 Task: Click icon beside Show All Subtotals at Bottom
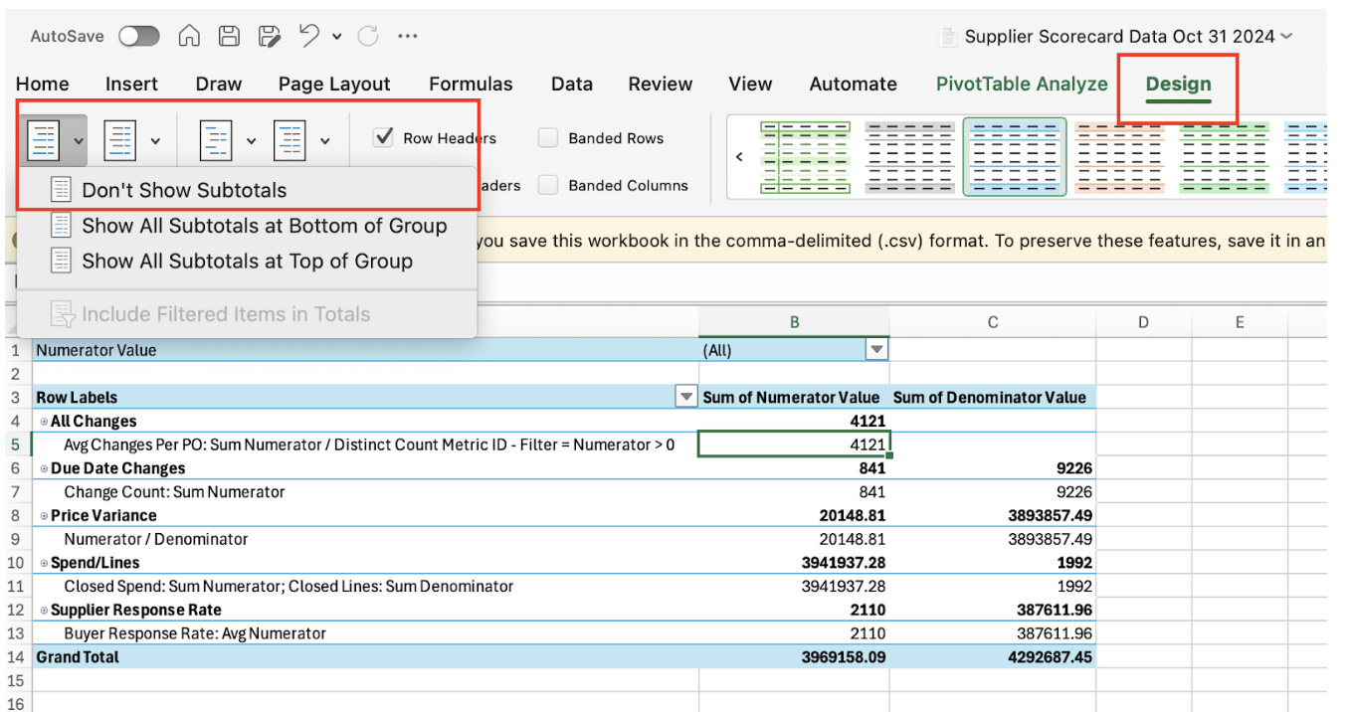62,226
